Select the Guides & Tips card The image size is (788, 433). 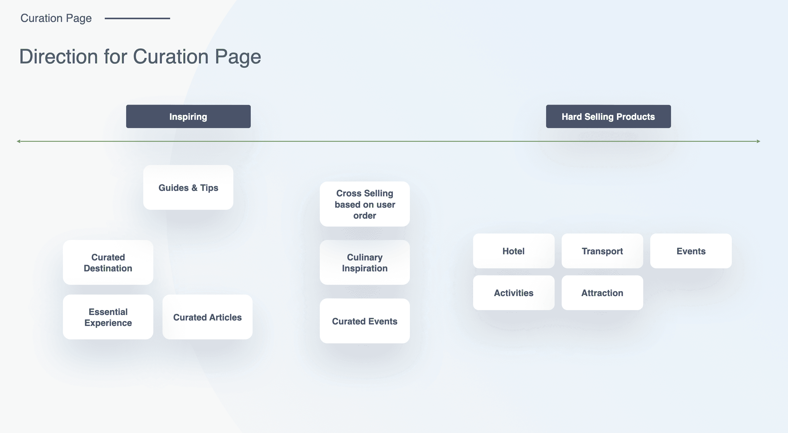coord(188,188)
